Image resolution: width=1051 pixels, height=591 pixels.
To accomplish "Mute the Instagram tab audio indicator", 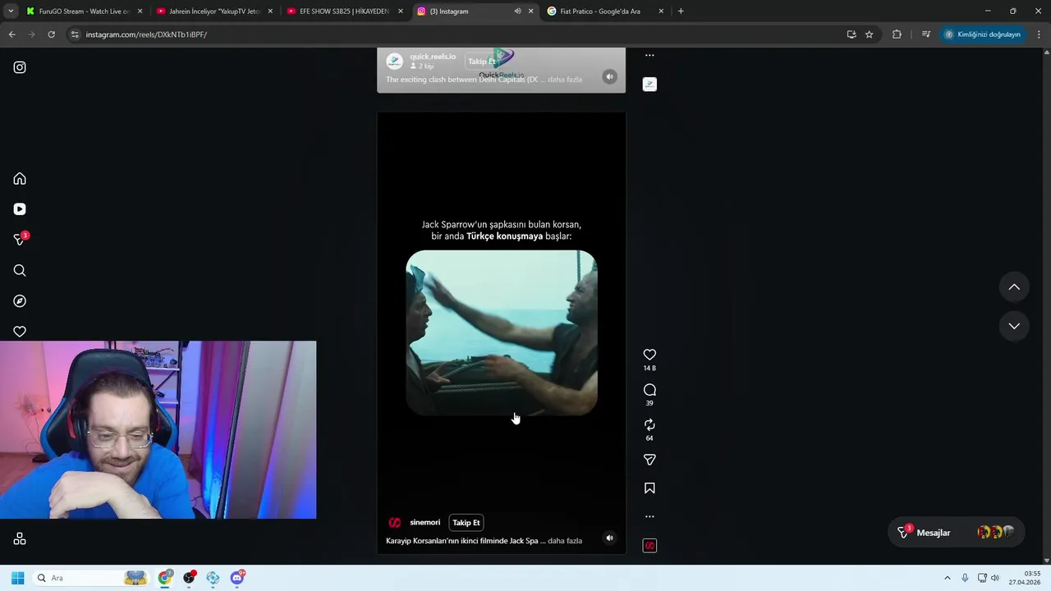I will (517, 11).
